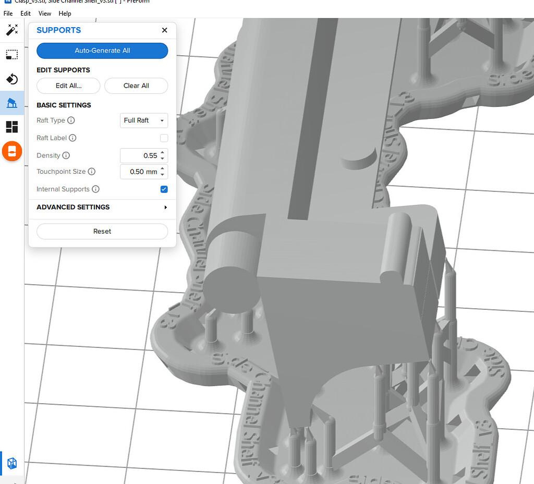Enable the Raft Label checkbox
The height and width of the screenshot is (484, 534).
point(164,138)
